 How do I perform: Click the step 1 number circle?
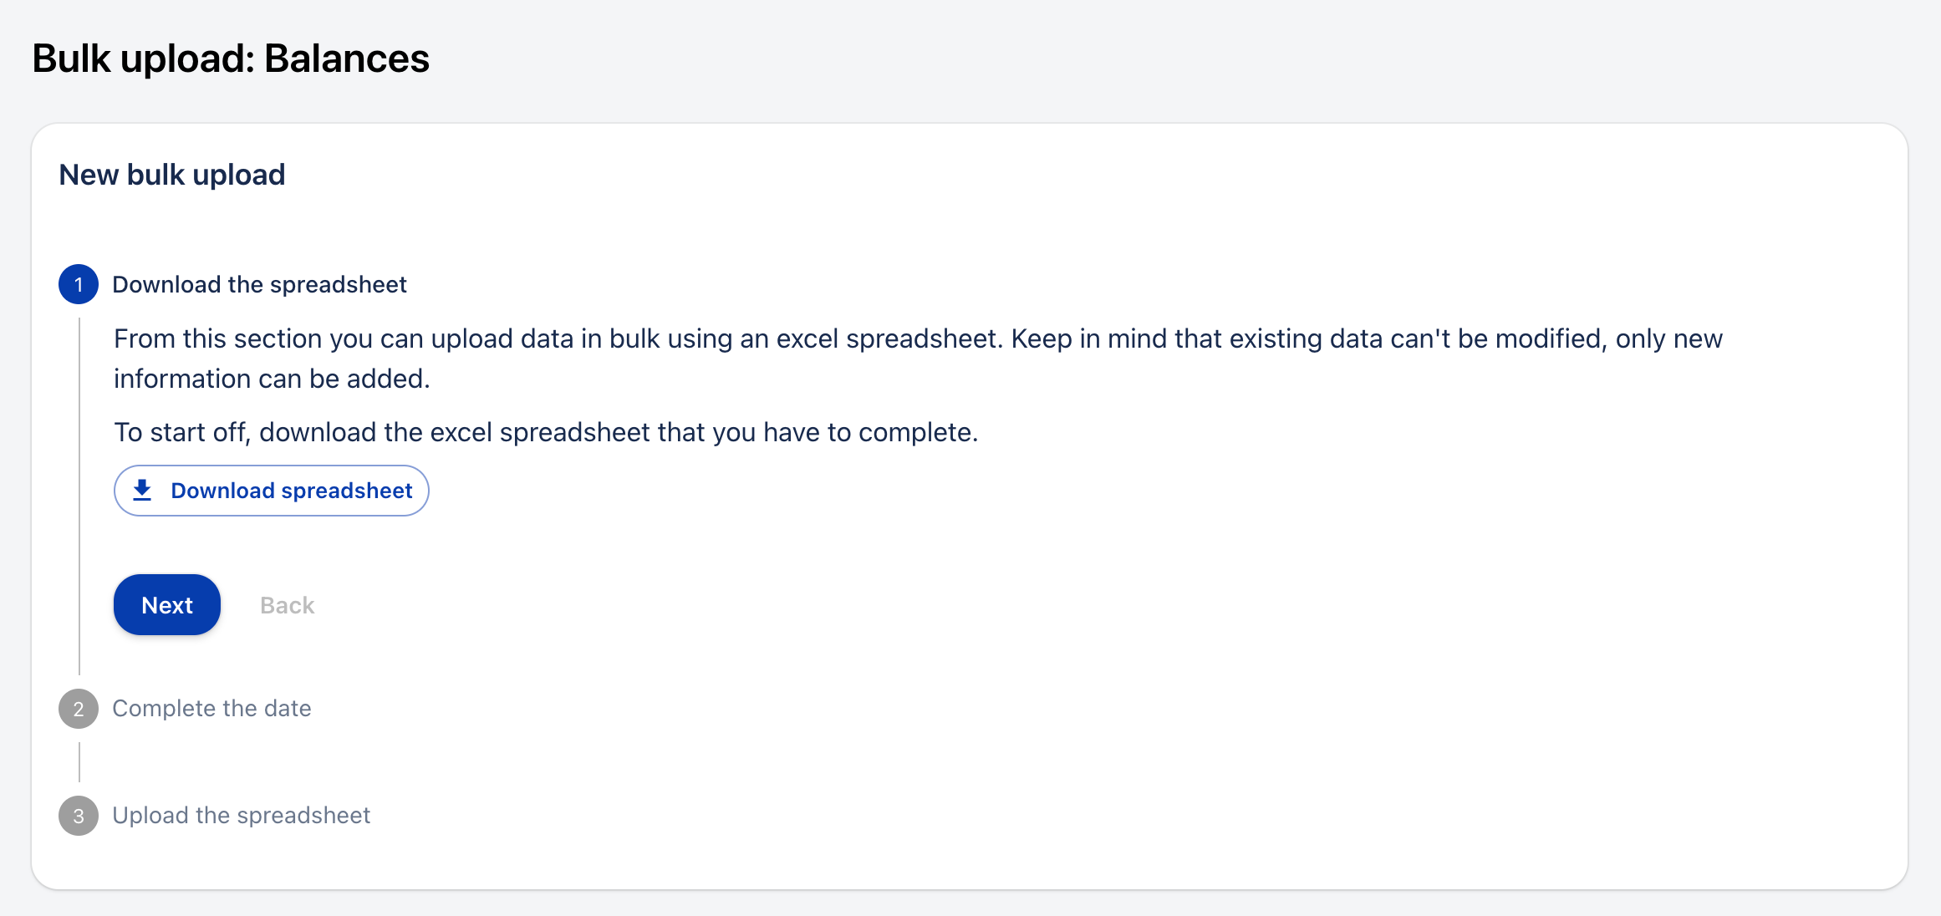coord(79,285)
